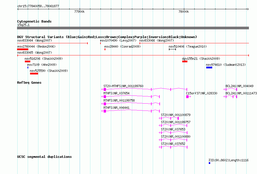Click the blue nsv974610 gain bar

209,68
